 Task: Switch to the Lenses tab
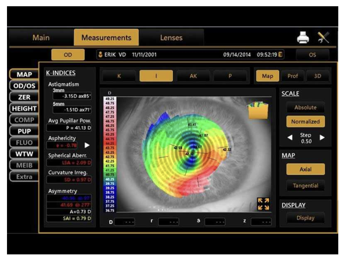[x=171, y=37]
